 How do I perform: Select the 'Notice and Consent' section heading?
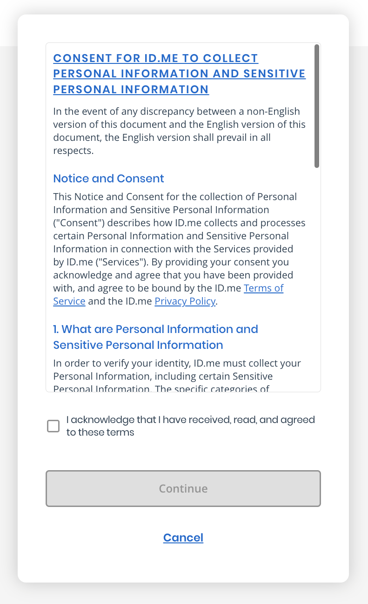click(x=108, y=179)
